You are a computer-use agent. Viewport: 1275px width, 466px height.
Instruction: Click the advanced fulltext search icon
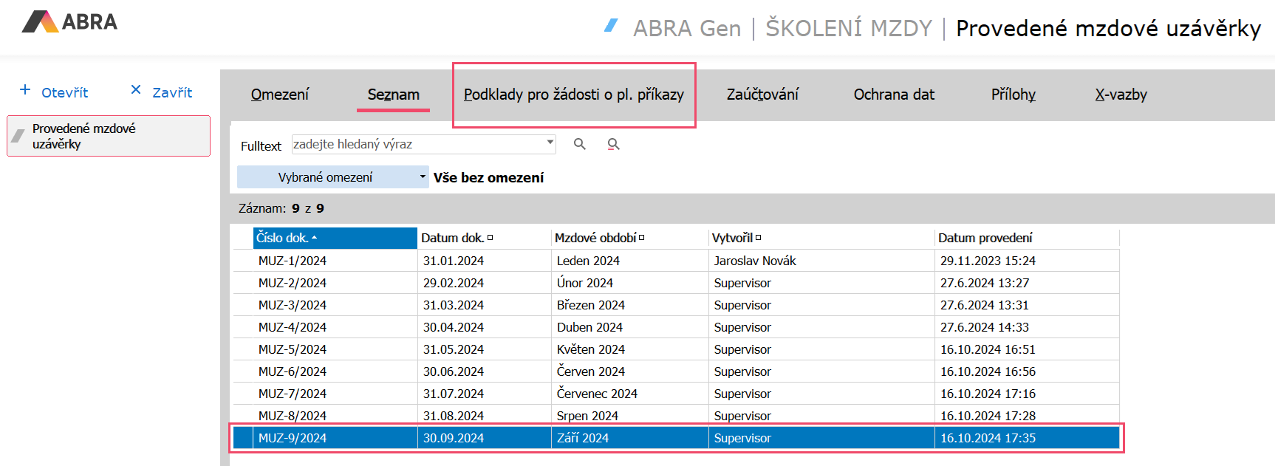tap(613, 144)
